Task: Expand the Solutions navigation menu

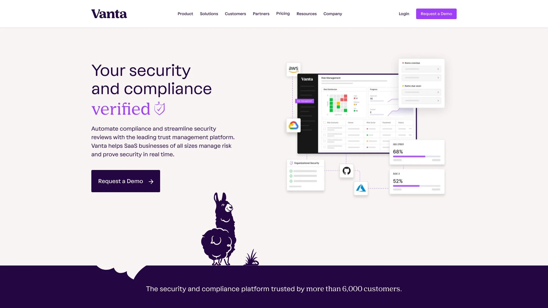Action: [x=209, y=13]
